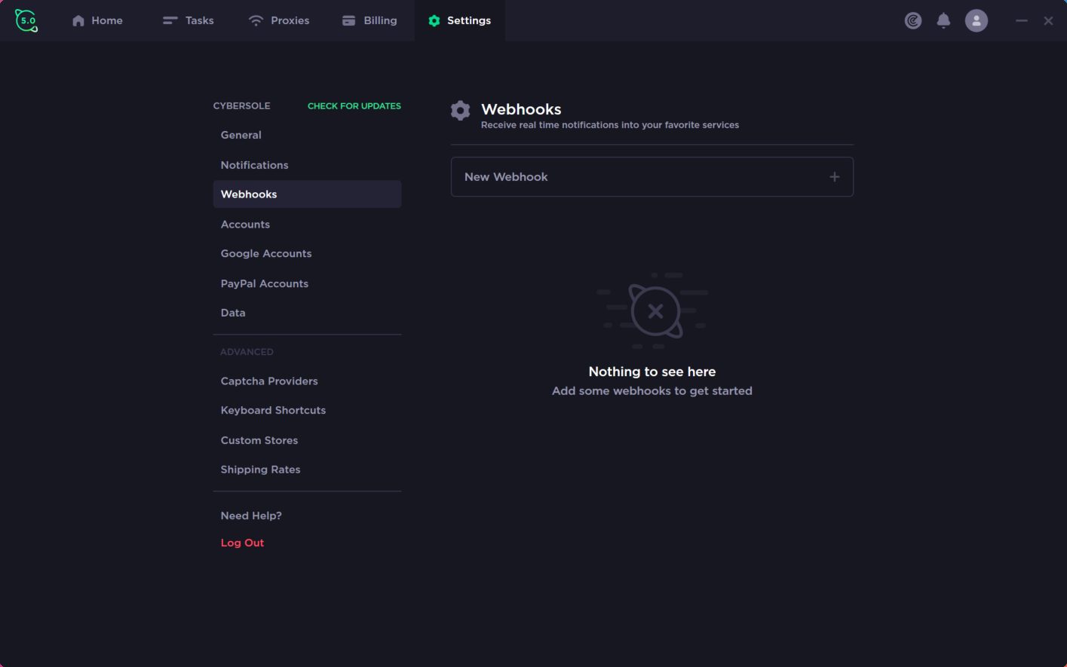
Task: Click the Billing card icon
Action: (348, 20)
